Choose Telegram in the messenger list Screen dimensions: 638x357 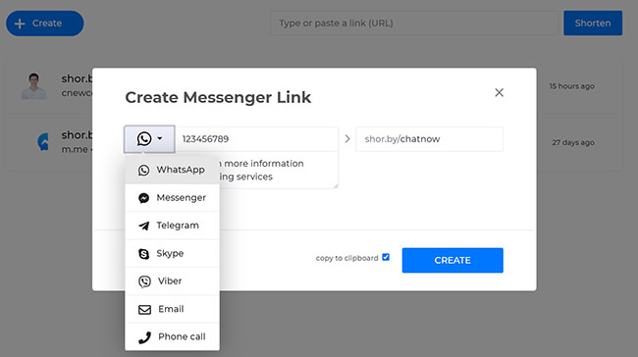point(172,226)
